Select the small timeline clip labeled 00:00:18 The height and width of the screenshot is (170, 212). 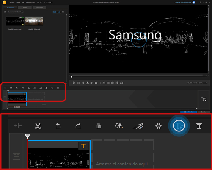point(17,99)
